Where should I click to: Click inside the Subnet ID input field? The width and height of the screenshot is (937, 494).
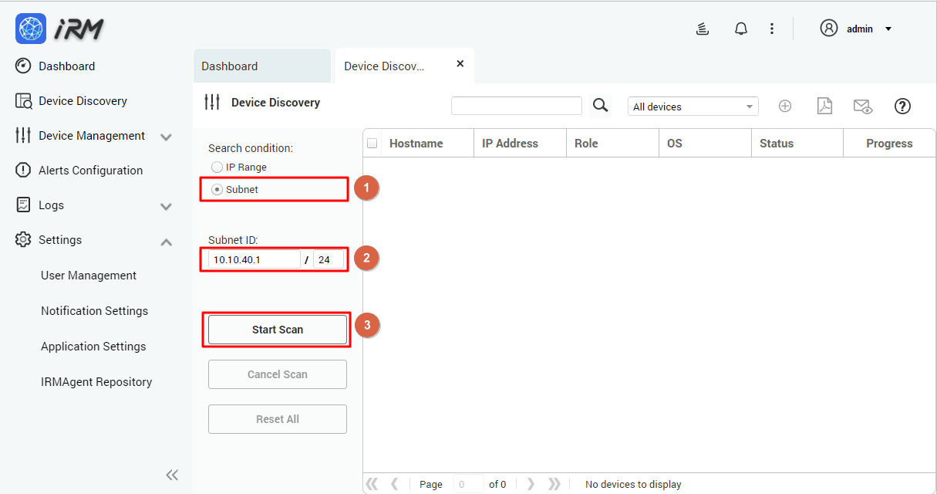pyautogui.click(x=254, y=259)
